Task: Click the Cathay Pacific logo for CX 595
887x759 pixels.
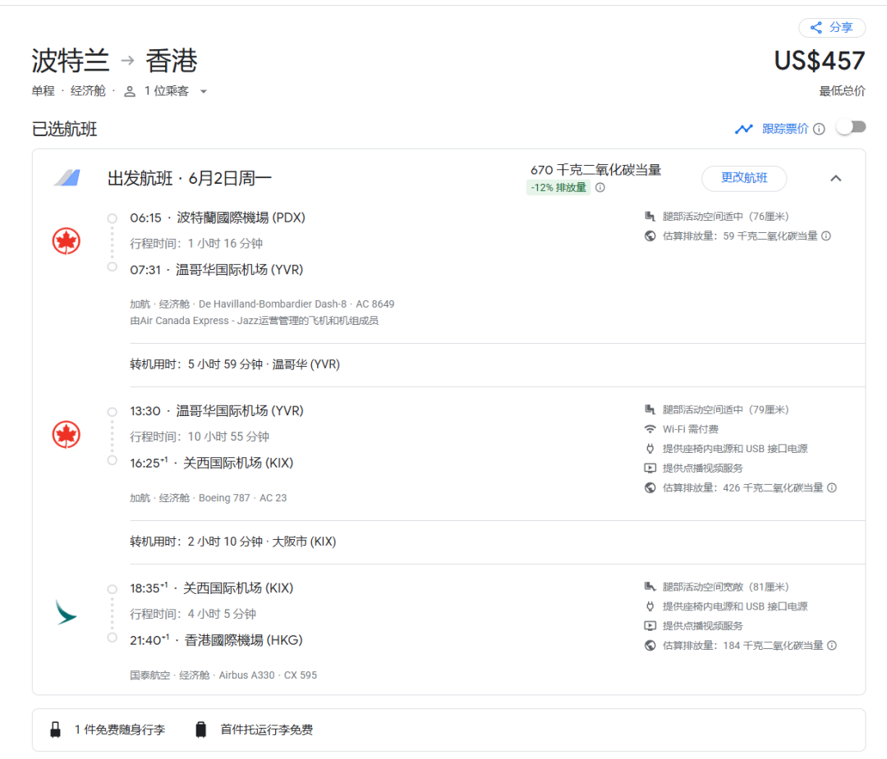Action: coord(66,613)
